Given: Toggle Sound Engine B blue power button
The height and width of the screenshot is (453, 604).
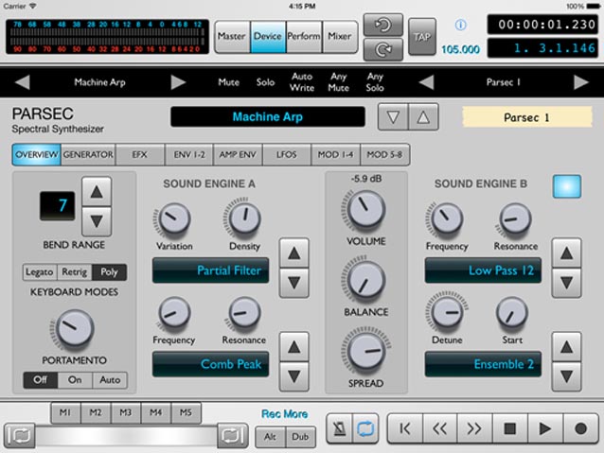Looking at the screenshot, I should point(567,186).
